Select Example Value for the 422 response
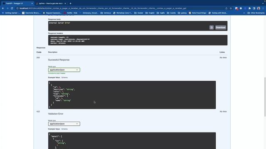Image resolution: width=266 pixels, height=149 pixels. pyautogui.click(x=54, y=129)
